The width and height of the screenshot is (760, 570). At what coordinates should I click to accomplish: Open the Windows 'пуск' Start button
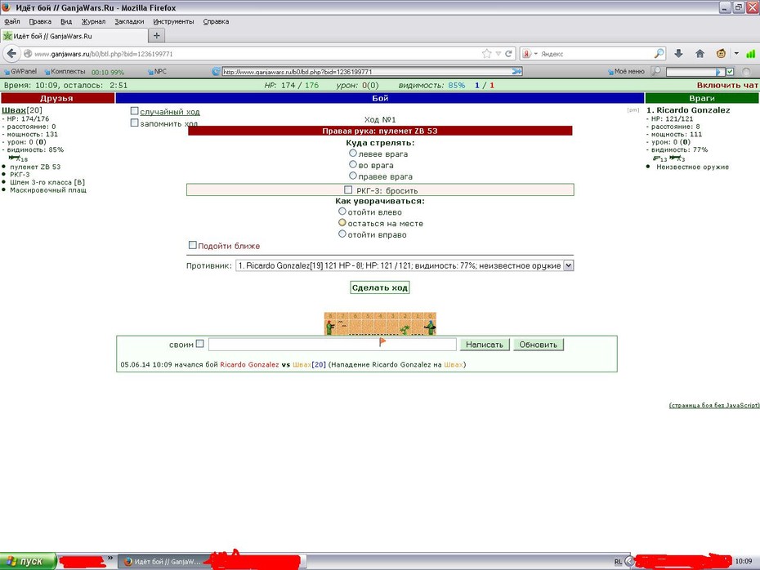28,561
